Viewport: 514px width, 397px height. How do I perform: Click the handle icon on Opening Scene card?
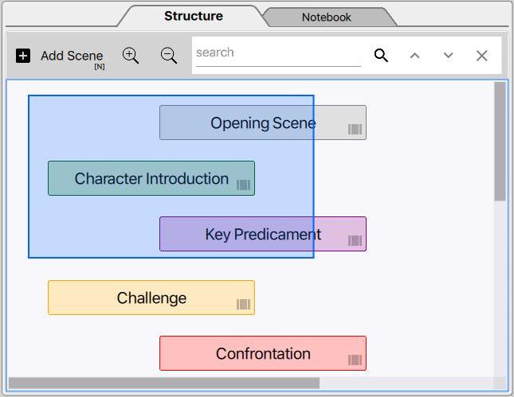355,129
